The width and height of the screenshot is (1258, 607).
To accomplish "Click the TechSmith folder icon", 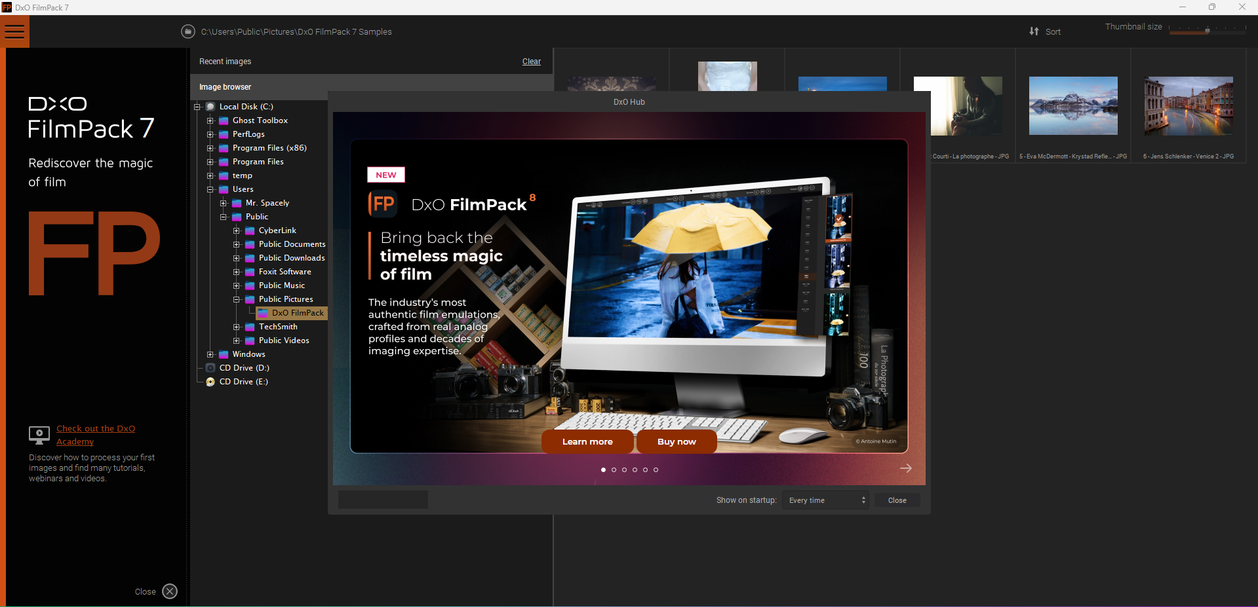I will 250,327.
